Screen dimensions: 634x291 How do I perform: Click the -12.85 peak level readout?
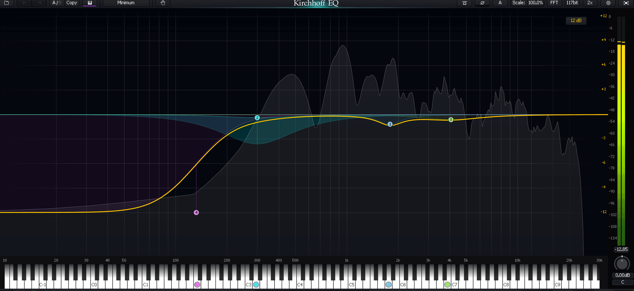pyautogui.click(x=621, y=249)
